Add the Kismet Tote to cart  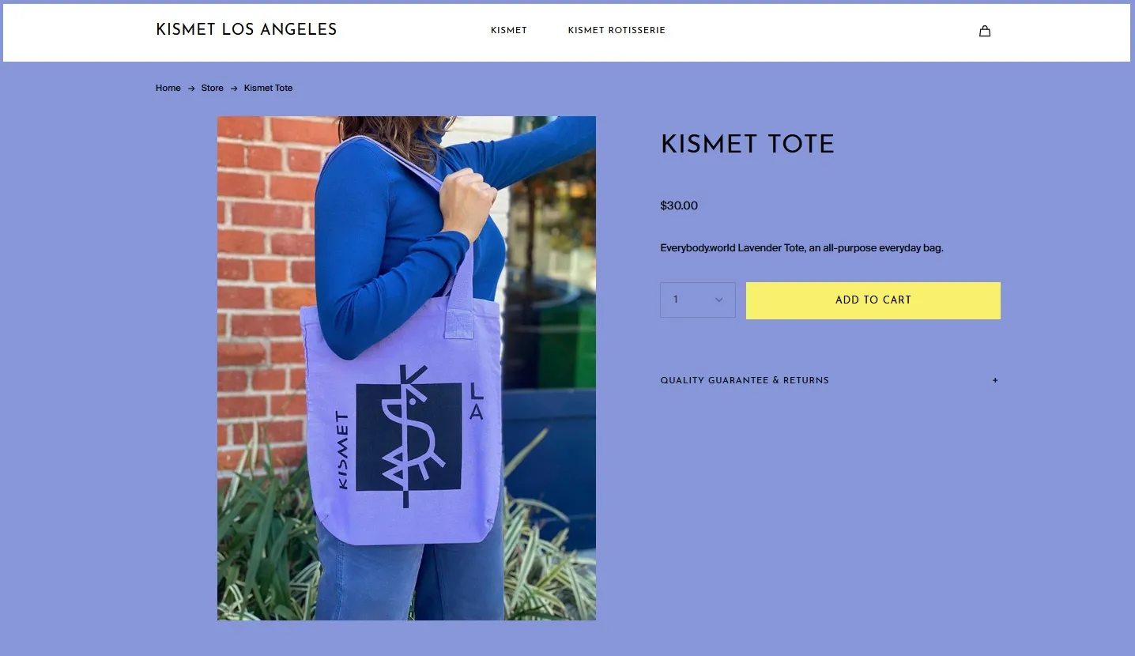[x=873, y=300]
